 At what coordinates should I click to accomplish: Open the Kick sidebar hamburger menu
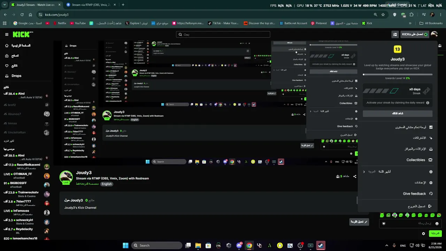(x=7, y=35)
